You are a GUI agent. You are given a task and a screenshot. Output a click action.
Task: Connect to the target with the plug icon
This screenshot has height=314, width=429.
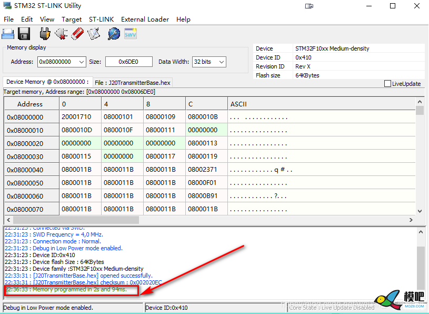click(45, 34)
